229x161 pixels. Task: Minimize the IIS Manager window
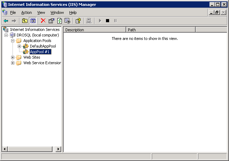212,5
